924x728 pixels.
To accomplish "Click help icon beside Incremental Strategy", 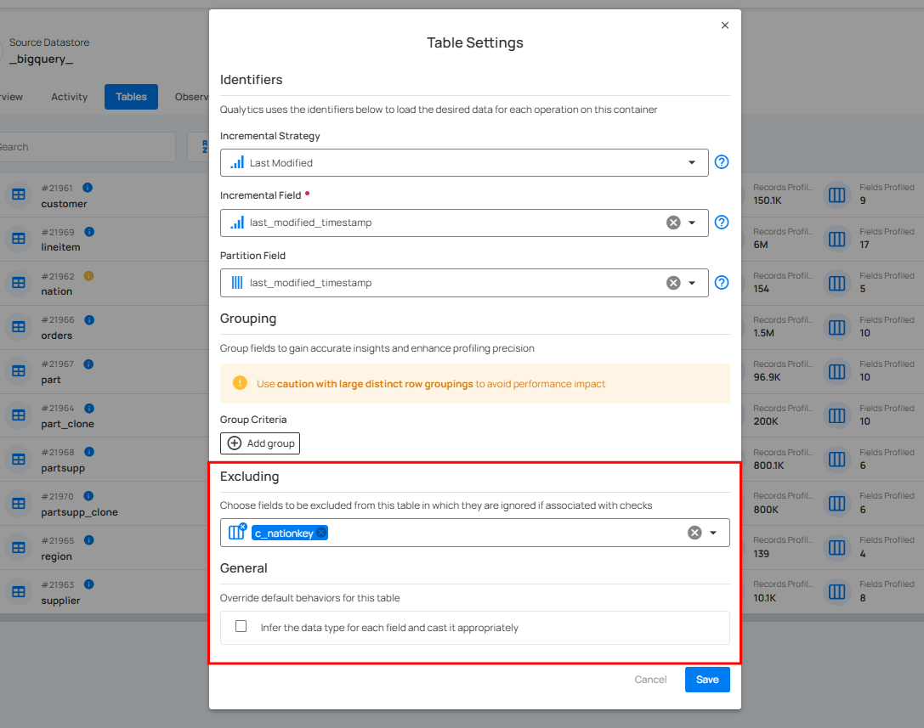I will click(721, 162).
